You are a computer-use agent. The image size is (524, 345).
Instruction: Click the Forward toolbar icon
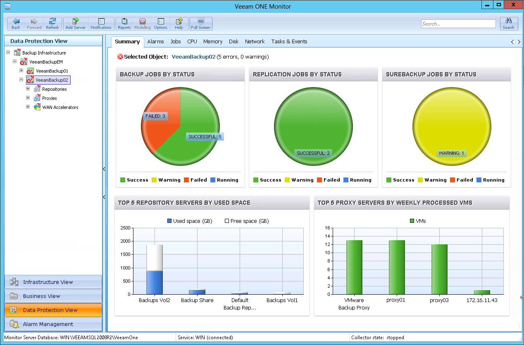34,21
